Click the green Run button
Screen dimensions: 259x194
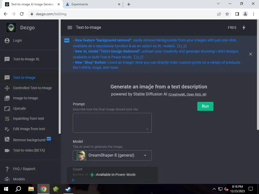click(205, 106)
